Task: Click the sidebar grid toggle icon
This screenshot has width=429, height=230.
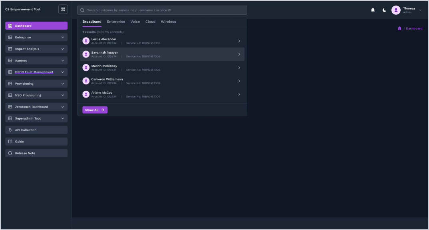Action: point(63,9)
